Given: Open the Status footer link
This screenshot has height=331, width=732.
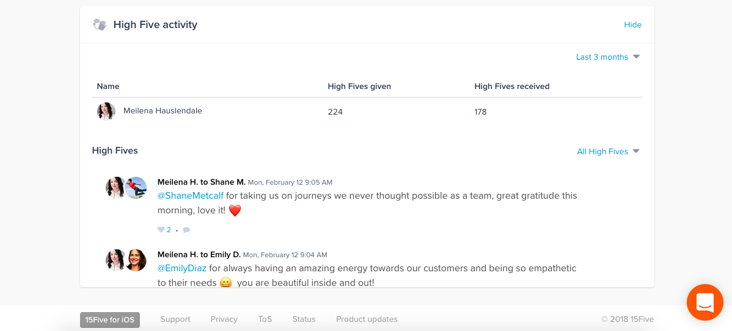Looking at the screenshot, I should [x=304, y=319].
